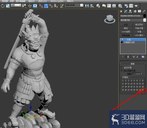Toggle 3D Snaps icon

pos(41,6)
